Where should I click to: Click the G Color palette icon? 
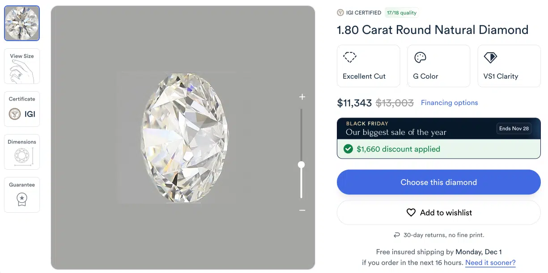420,57
